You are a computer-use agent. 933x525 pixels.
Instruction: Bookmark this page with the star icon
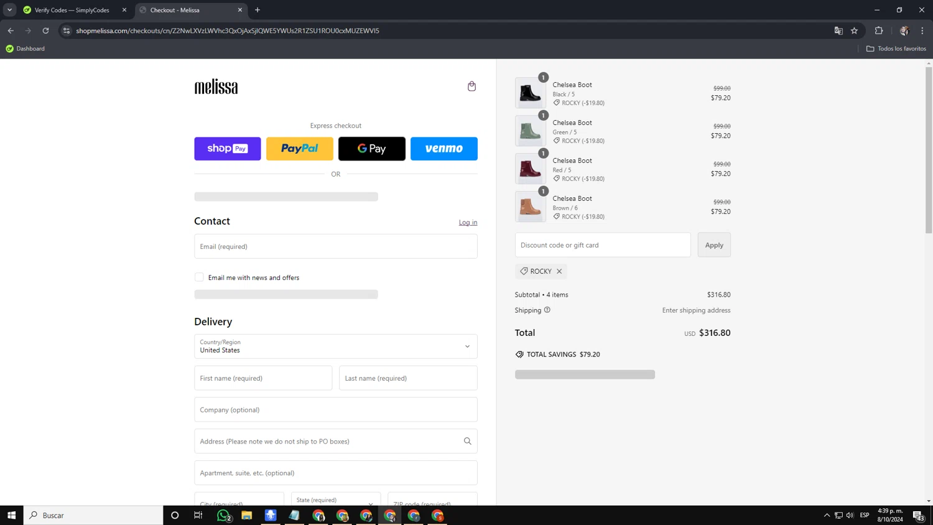854,30
